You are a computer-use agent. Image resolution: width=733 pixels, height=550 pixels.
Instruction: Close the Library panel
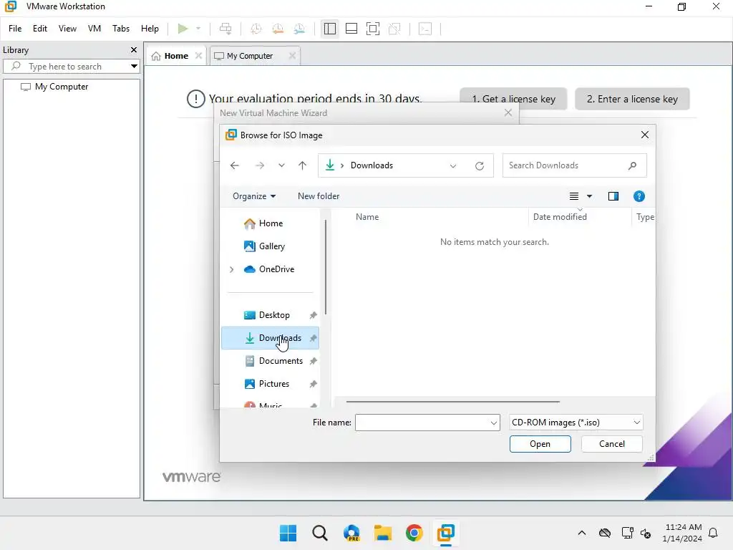click(134, 49)
